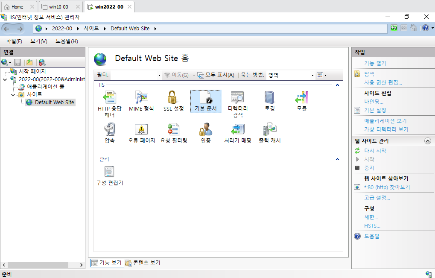This screenshot has width=435, height=278.
Task: Collapse the 웹 사이트 관리 panel
Action: point(427,141)
